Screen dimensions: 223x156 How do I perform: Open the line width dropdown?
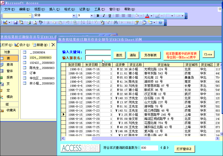(x=172, y=16)
